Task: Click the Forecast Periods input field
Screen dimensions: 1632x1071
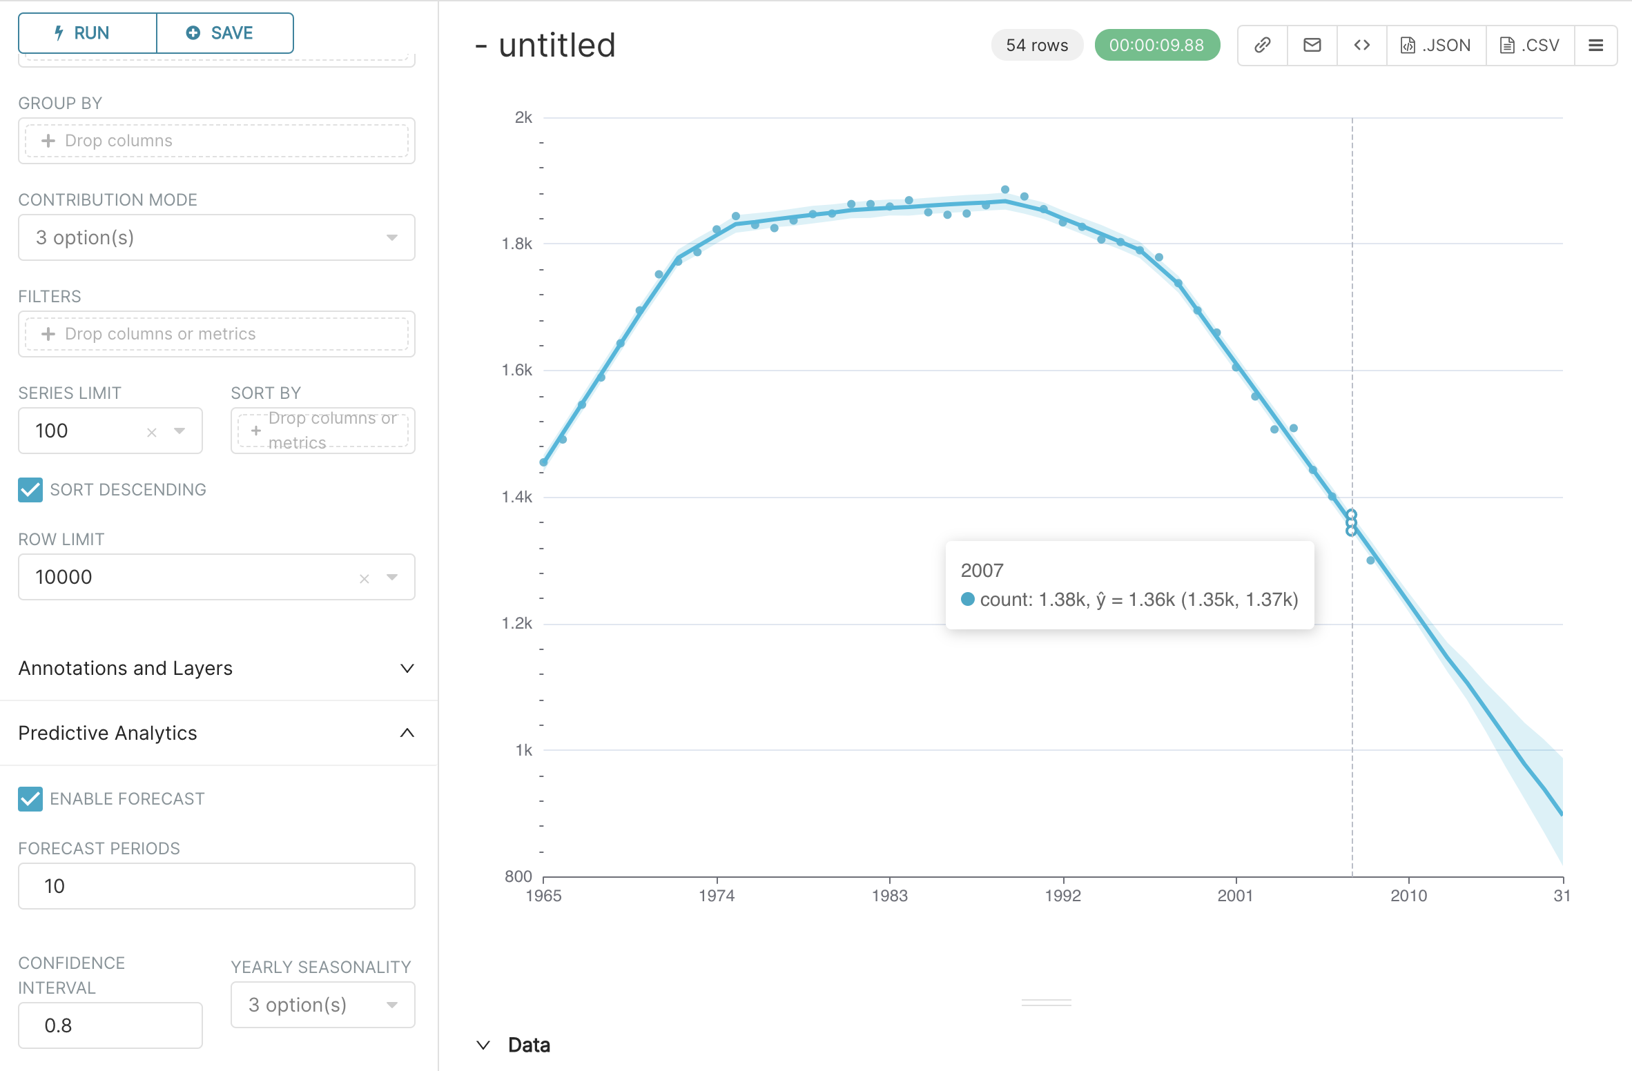Action: coord(216,886)
